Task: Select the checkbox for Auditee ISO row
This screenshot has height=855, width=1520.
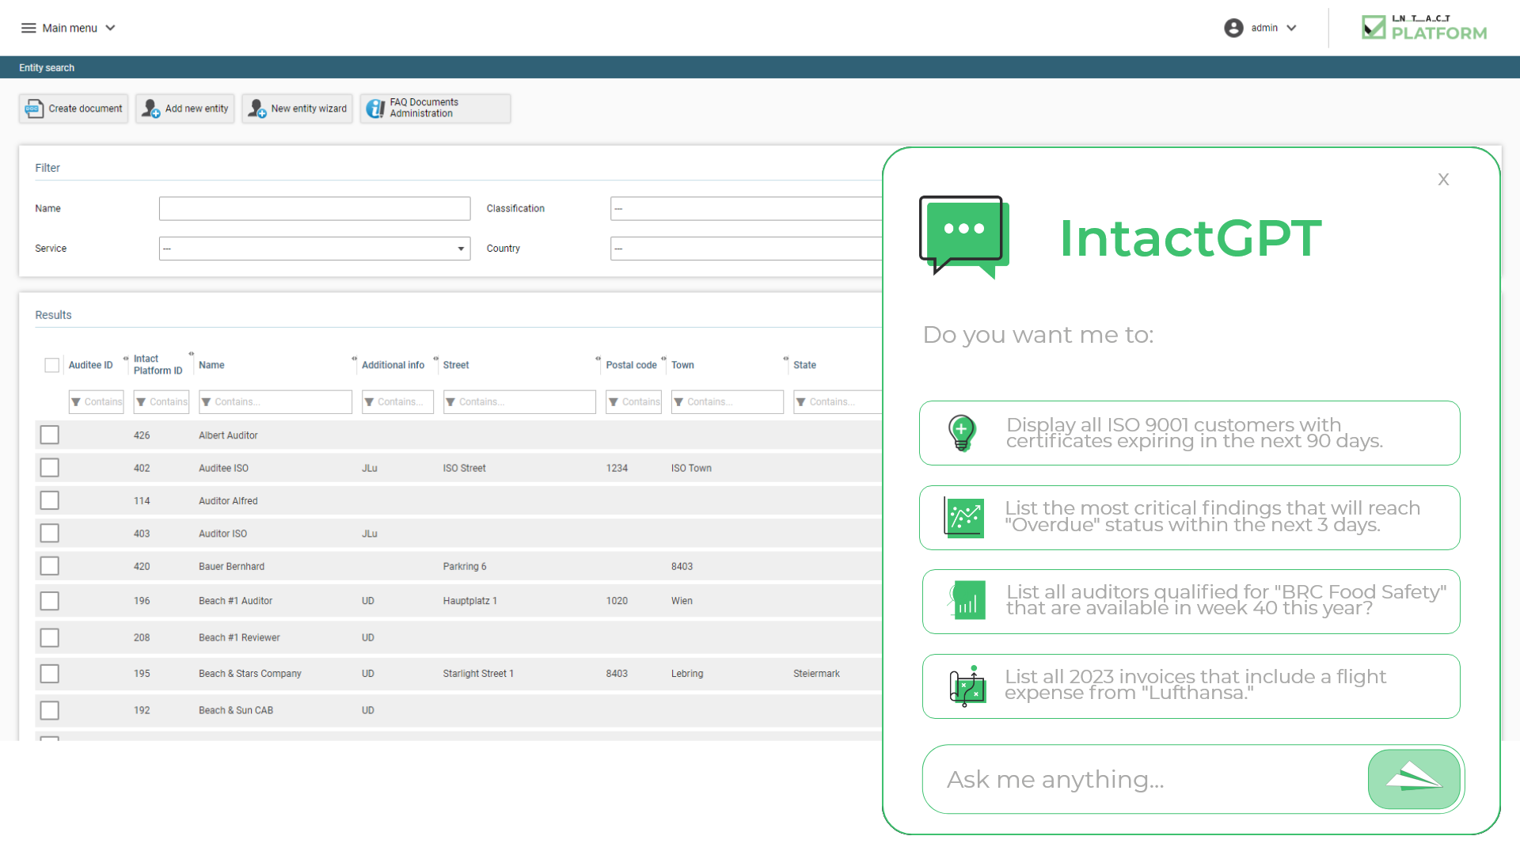Action: pos(50,467)
